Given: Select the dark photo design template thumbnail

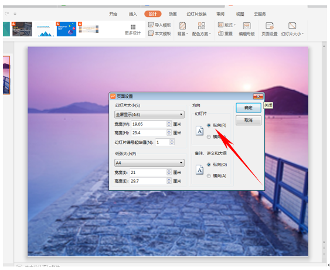Looking at the screenshot, I should pyautogui.click(x=22, y=29).
